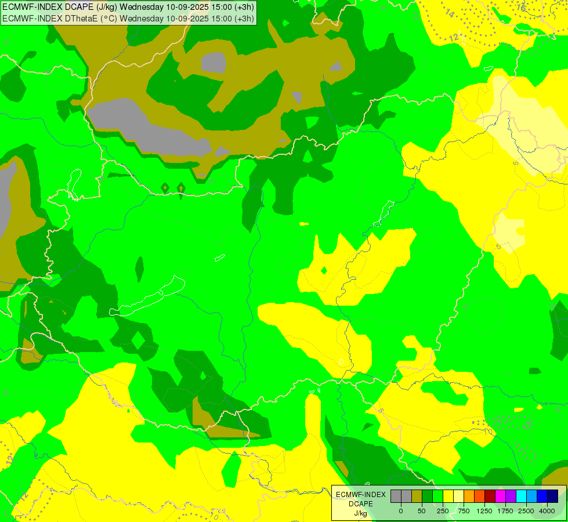568x522 pixels.
Task: Click the pure blue legend swatch
Action: tap(542, 496)
